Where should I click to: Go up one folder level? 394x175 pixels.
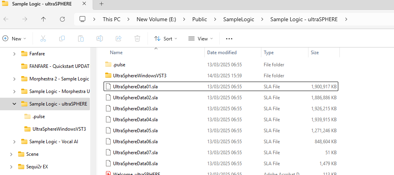[44, 19]
